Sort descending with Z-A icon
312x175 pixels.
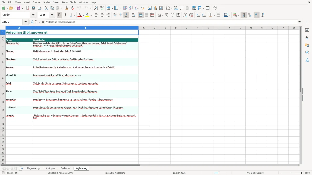(x=137, y=8)
